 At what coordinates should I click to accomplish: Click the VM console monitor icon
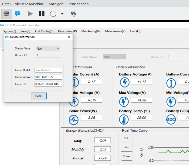tap(6, 14)
